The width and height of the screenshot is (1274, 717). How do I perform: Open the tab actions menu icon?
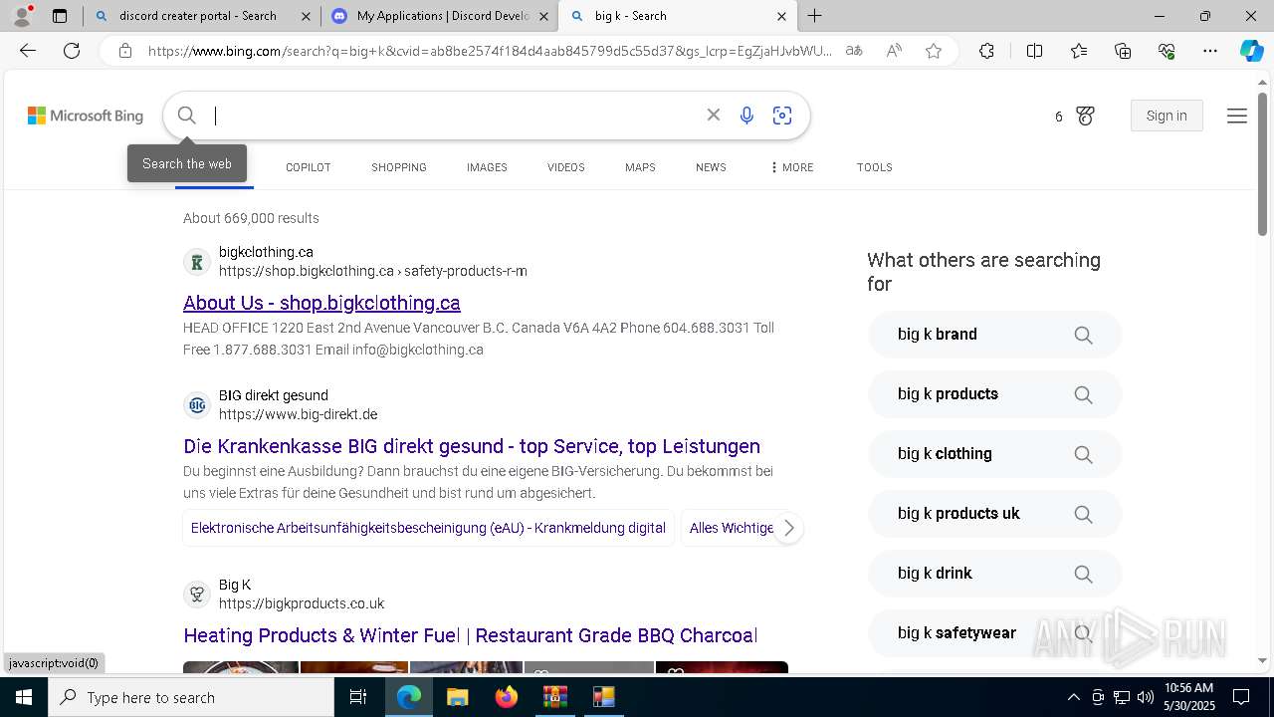[x=60, y=16]
